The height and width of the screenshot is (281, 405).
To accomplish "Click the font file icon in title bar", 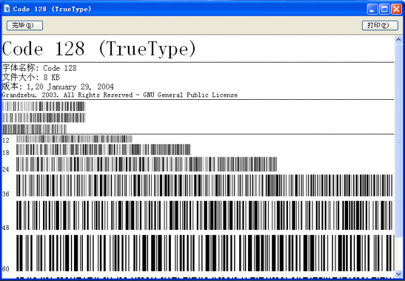I will click(x=7, y=9).
